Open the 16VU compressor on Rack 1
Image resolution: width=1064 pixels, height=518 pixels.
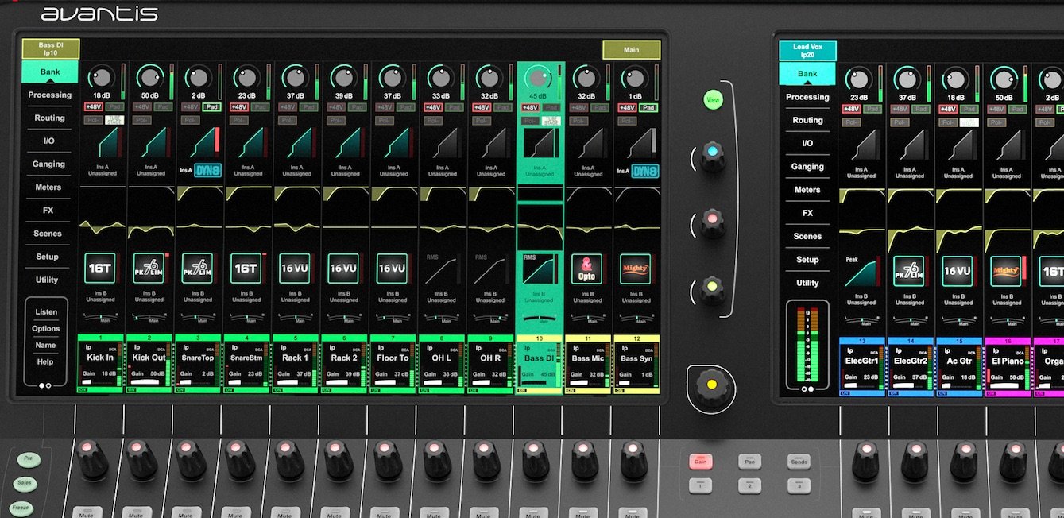(295, 269)
